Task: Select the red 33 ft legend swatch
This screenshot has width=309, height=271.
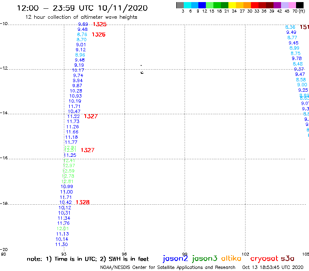Action: (x=254, y=5)
